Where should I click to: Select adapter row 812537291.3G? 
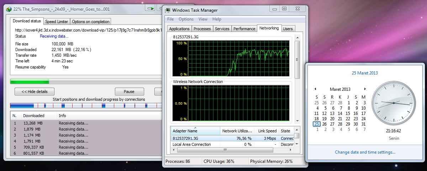click(x=232, y=138)
